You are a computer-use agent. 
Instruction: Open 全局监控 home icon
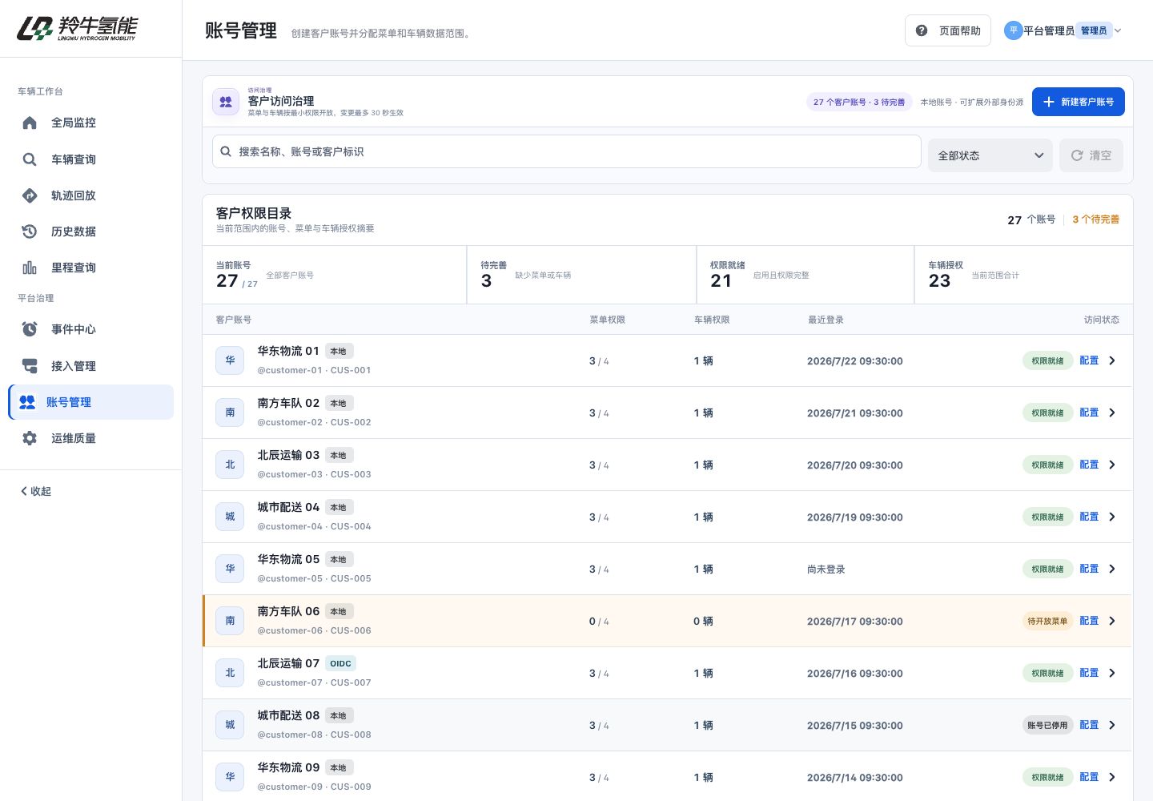point(30,123)
